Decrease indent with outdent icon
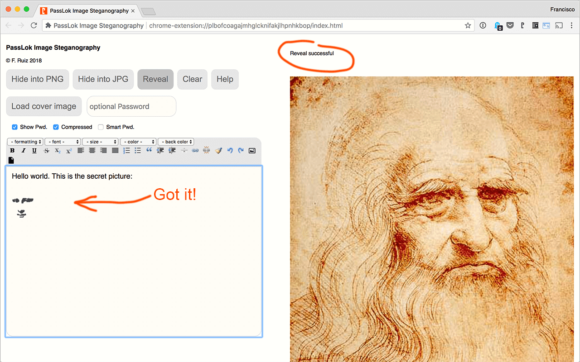 click(160, 151)
